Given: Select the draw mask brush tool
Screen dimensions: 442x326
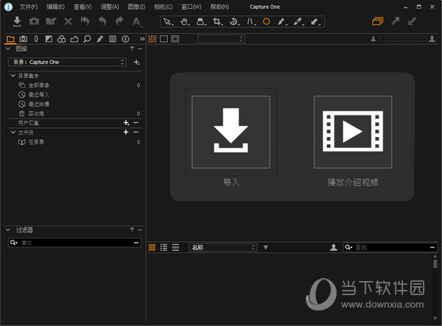Looking at the screenshot, I should (281, 21).
